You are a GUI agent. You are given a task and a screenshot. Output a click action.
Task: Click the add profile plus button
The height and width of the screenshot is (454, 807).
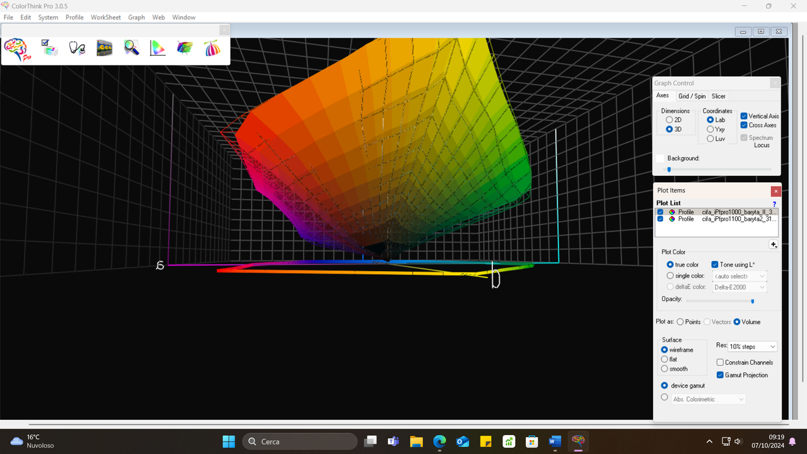point(774,245)
